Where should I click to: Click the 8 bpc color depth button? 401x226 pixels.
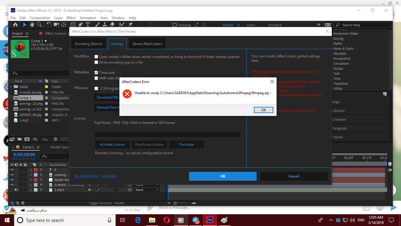45,139
